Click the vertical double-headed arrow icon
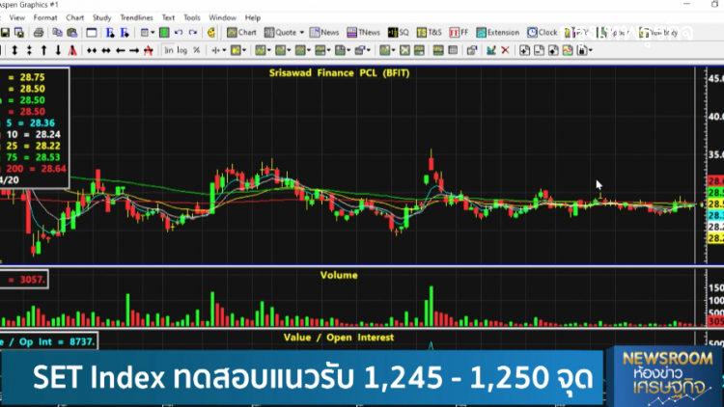This screenshot has height=407, width=724. (x=14, y=50)
